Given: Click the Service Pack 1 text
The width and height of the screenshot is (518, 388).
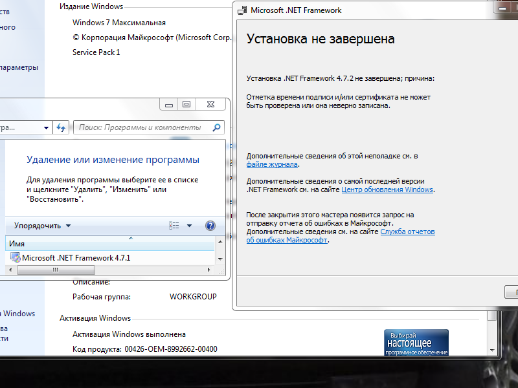Looking at the screenshot, I should tap(96, 52).
